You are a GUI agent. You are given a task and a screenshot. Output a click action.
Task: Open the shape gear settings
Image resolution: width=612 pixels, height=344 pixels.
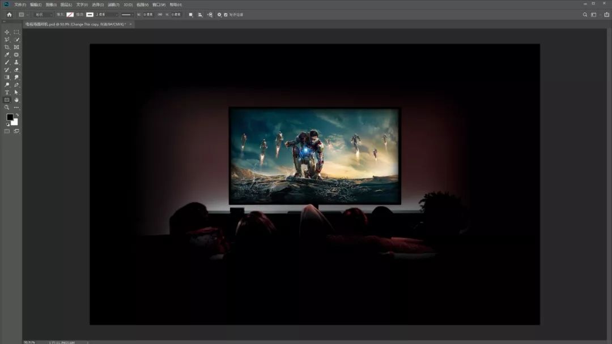pyautogui.click(x=219, y=14)
